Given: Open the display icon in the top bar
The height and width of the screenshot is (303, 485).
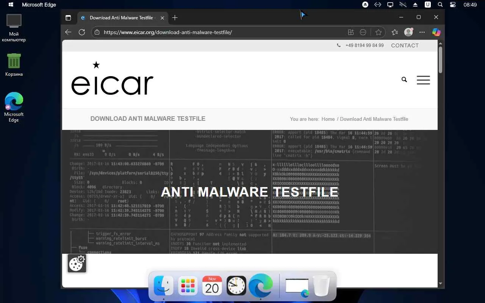Looking at the screenshot, I should [x=390, y=5].
